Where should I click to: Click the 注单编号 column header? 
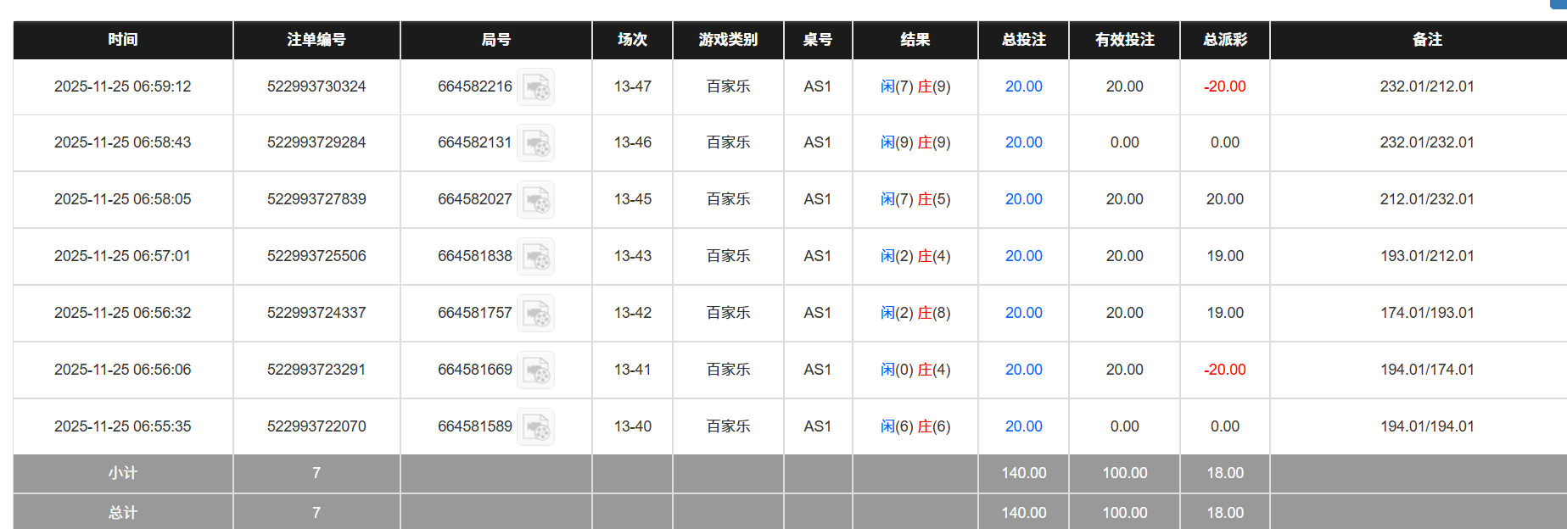pos(316,40)
